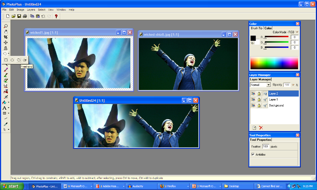Screen dimensions: 317x190
Task: Click the red Help question mark icon
Action: pyautogui.click(x=56, y=16)
